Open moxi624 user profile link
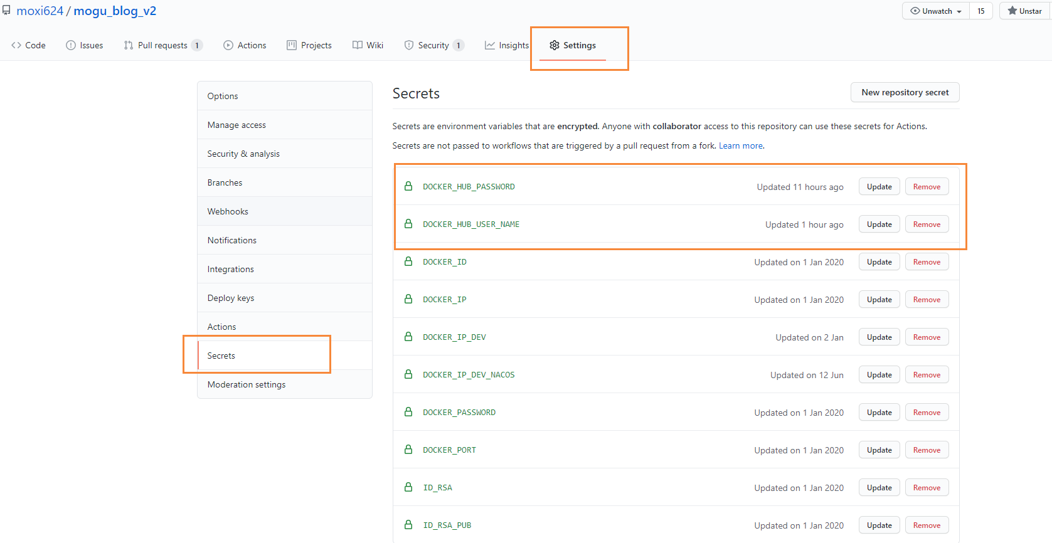 [x=40, y=11]
